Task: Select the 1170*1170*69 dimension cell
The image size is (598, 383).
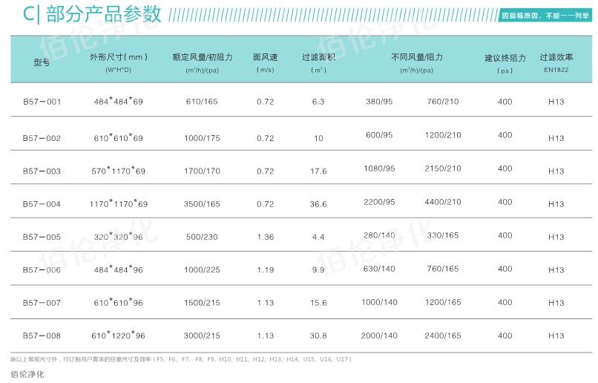Action: pos(118,203)
